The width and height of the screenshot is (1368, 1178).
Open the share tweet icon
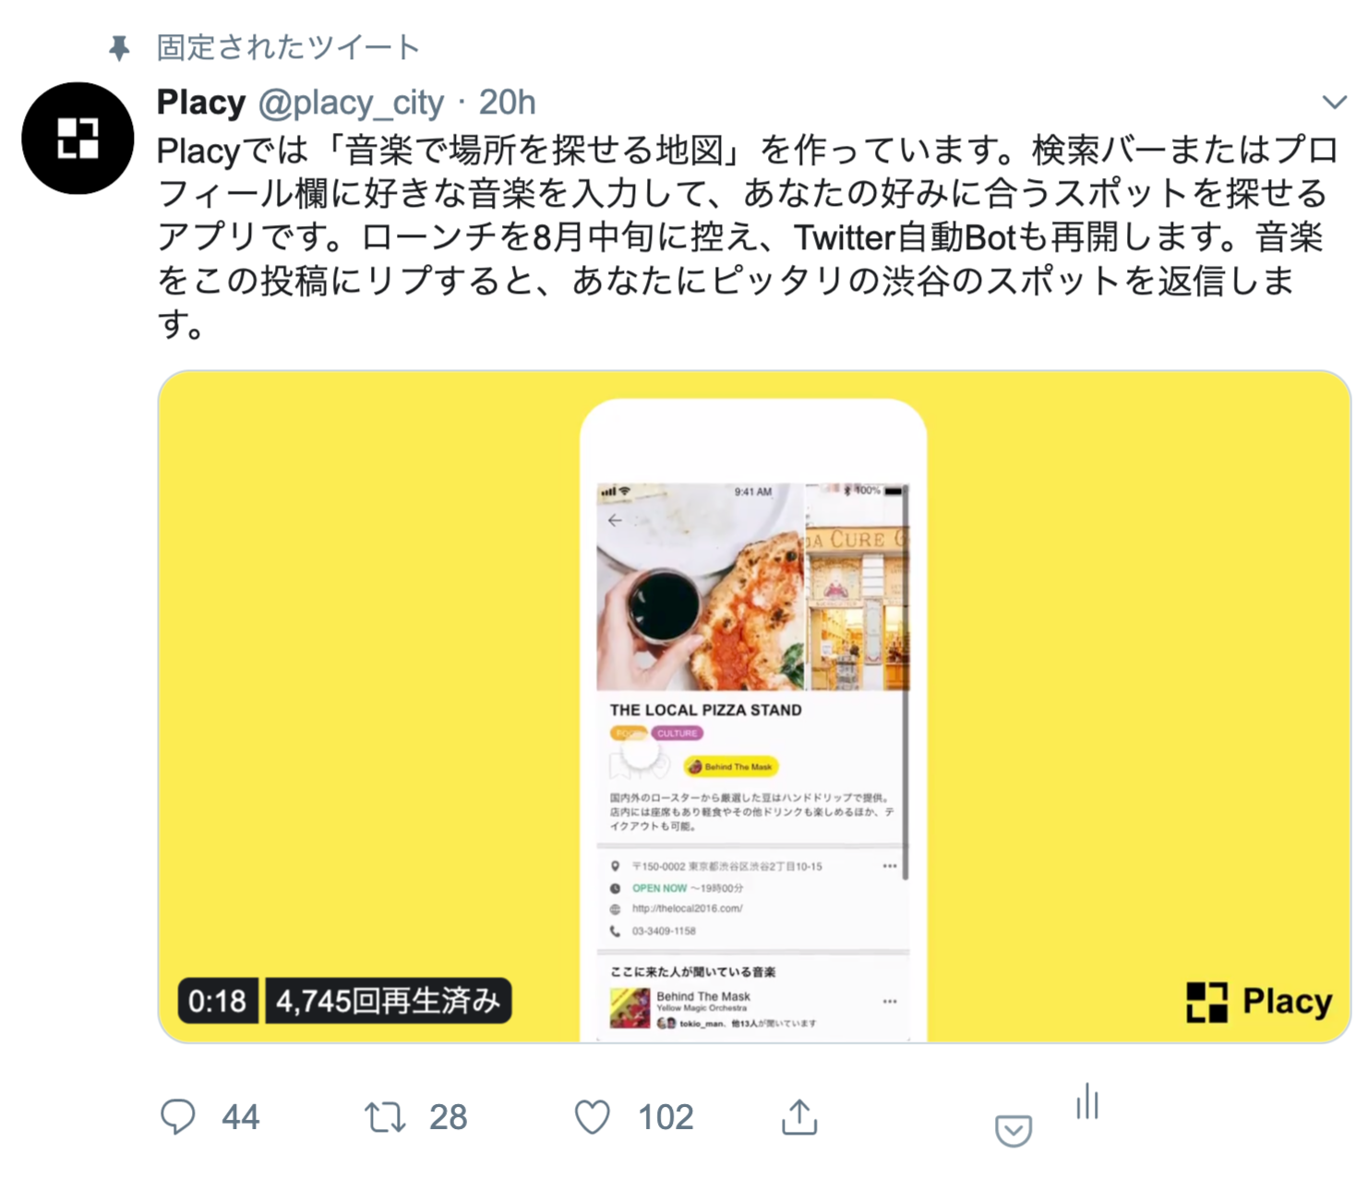click(x=799, y=1116)
